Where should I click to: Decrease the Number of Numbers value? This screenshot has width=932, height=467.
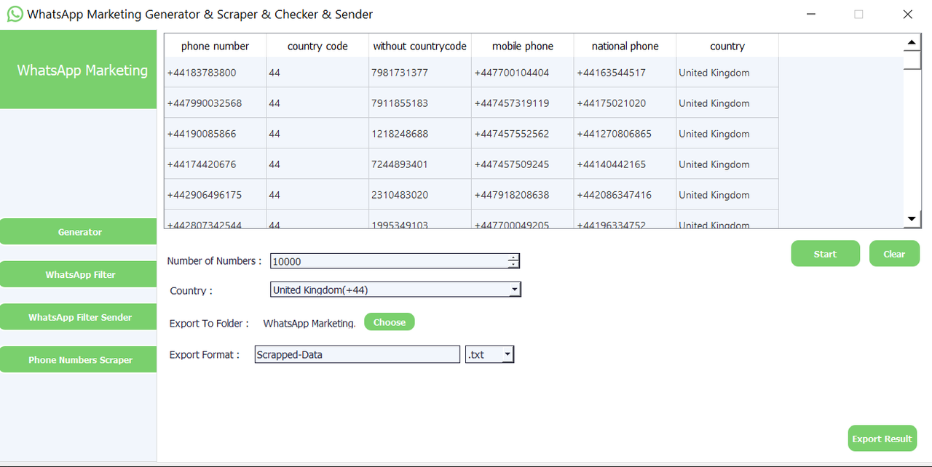click(513, 265)
